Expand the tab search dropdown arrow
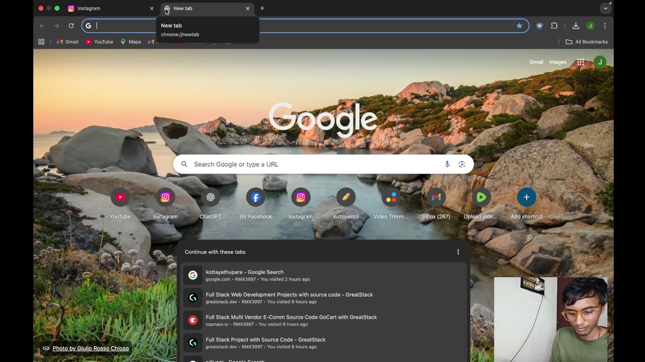The image size is (645, 362). (x=605, y=9)
